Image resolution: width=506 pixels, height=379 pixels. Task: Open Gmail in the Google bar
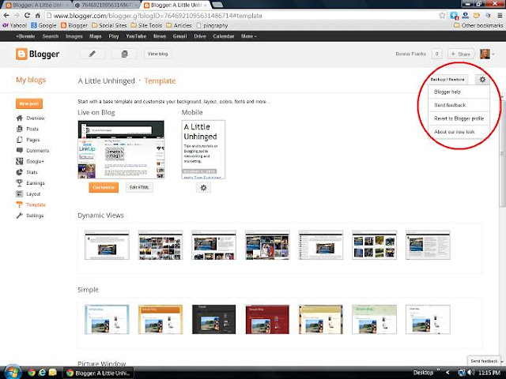[x=179, y=36]
